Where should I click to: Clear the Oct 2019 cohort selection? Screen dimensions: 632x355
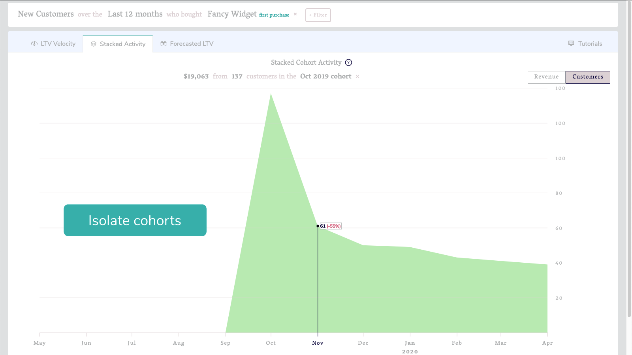[357, 77]
